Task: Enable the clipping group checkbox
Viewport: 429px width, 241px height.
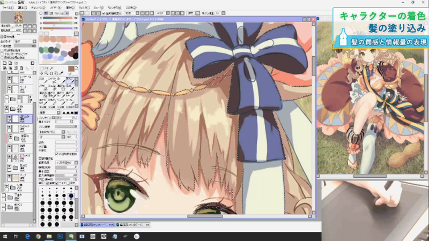Action: (x=2, y=54)
